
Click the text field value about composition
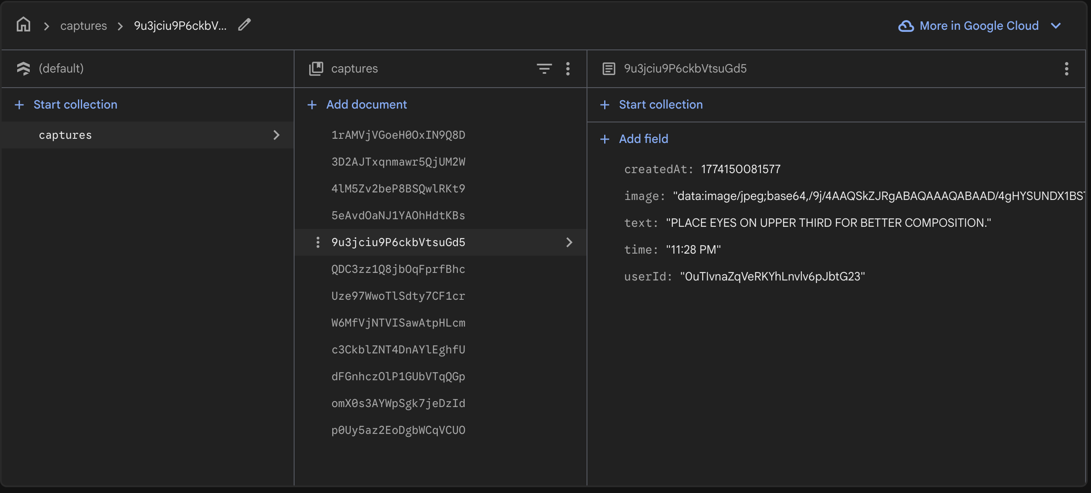click(x=828, y=223)
